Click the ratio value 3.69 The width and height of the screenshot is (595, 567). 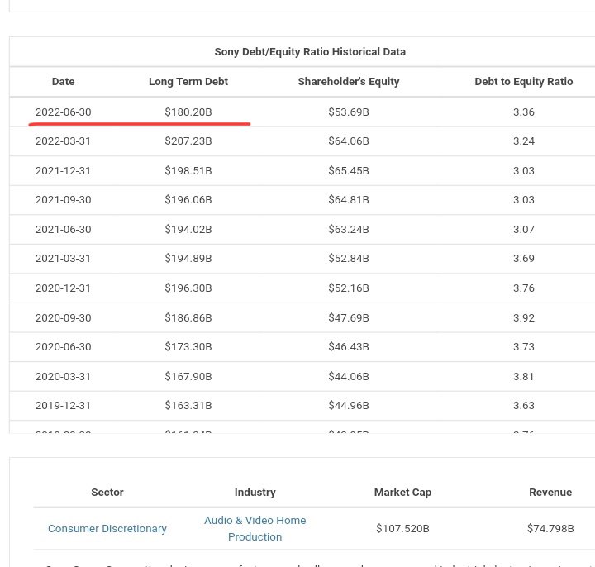pos(524,259)
